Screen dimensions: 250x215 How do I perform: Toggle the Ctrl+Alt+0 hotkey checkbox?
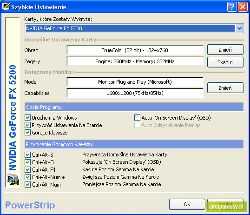[x=27, y=162]
